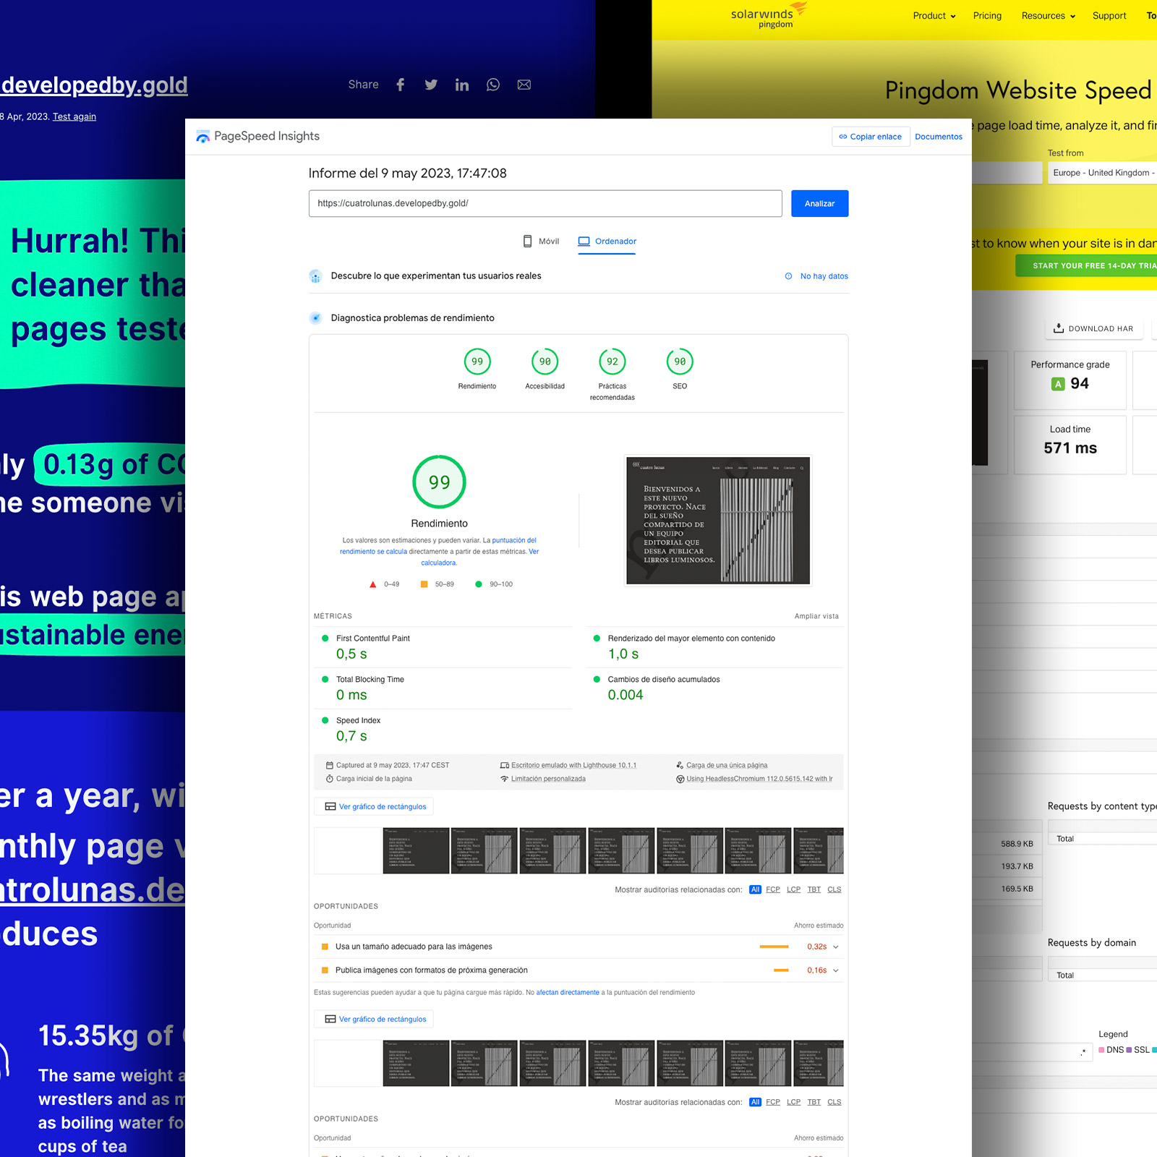
Task: Open Support in Pingdom navbar
Action: click(1109, 16)
